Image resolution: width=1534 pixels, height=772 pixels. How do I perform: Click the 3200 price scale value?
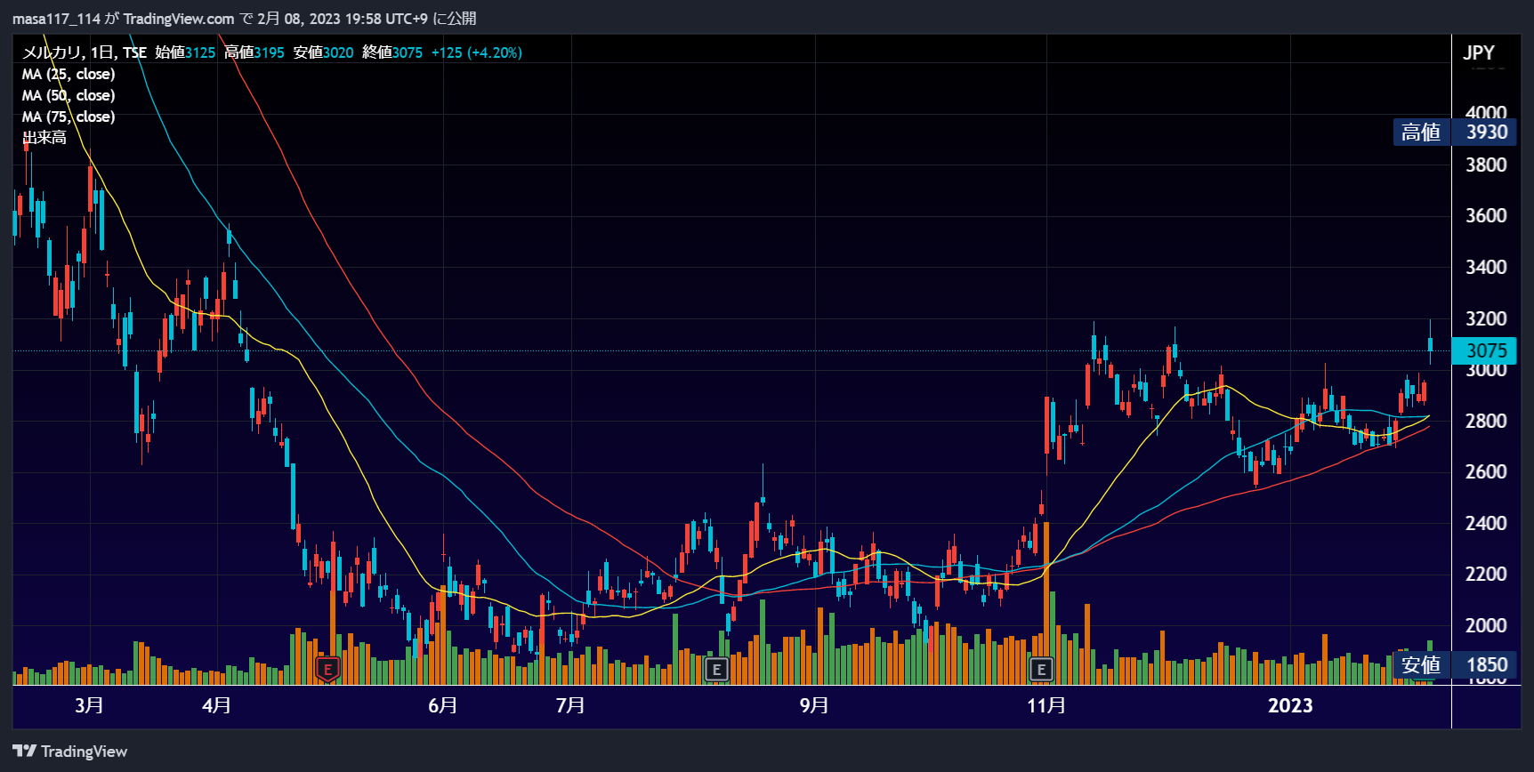(1486, 318)
